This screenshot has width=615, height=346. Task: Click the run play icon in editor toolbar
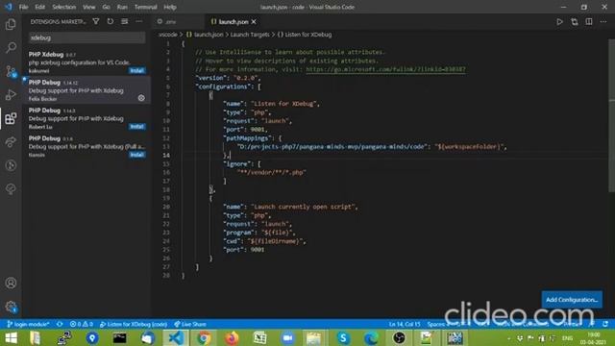559,22
